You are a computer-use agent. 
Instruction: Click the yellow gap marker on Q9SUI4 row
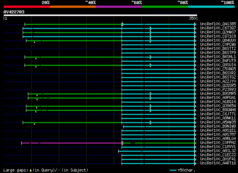click(36, 67)
